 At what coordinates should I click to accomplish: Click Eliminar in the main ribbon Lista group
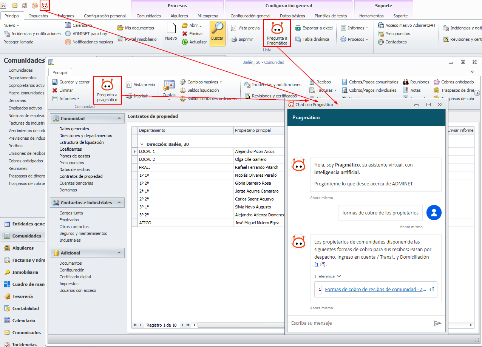coord(192,34)
